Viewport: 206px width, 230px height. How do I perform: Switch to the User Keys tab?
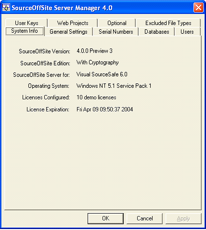tap(26, 23)
